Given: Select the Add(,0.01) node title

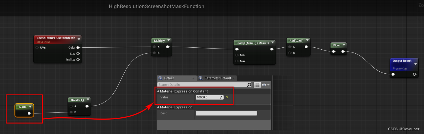Looking at the screenshot, I should click(x=296, y=41).
